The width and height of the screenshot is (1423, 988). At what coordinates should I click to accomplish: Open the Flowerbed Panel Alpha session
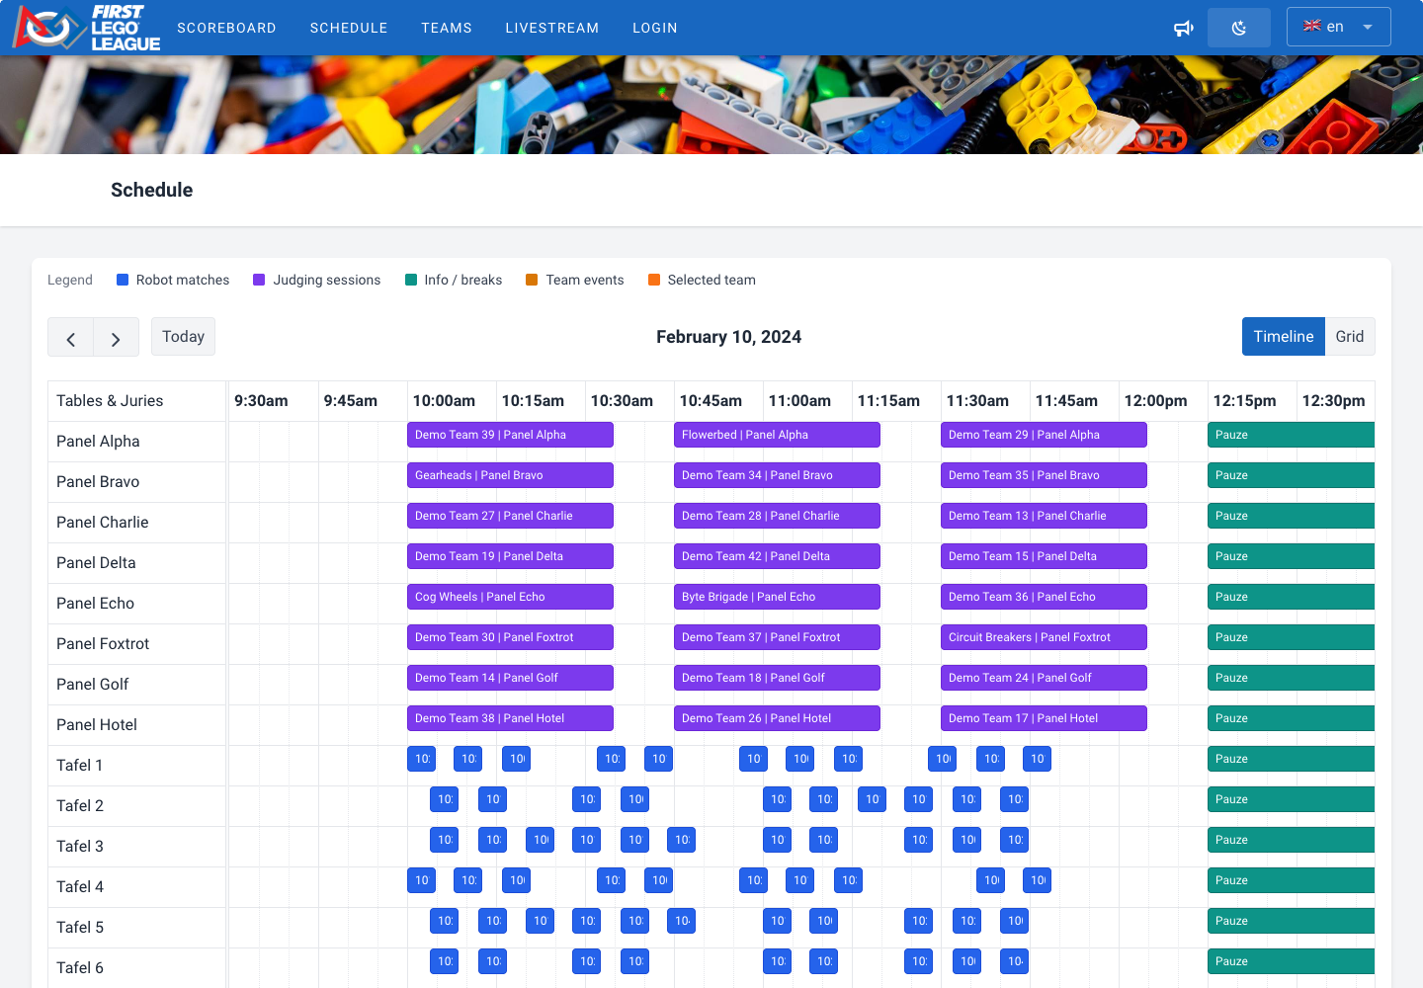pyautogui.click(x=777, y=435)
